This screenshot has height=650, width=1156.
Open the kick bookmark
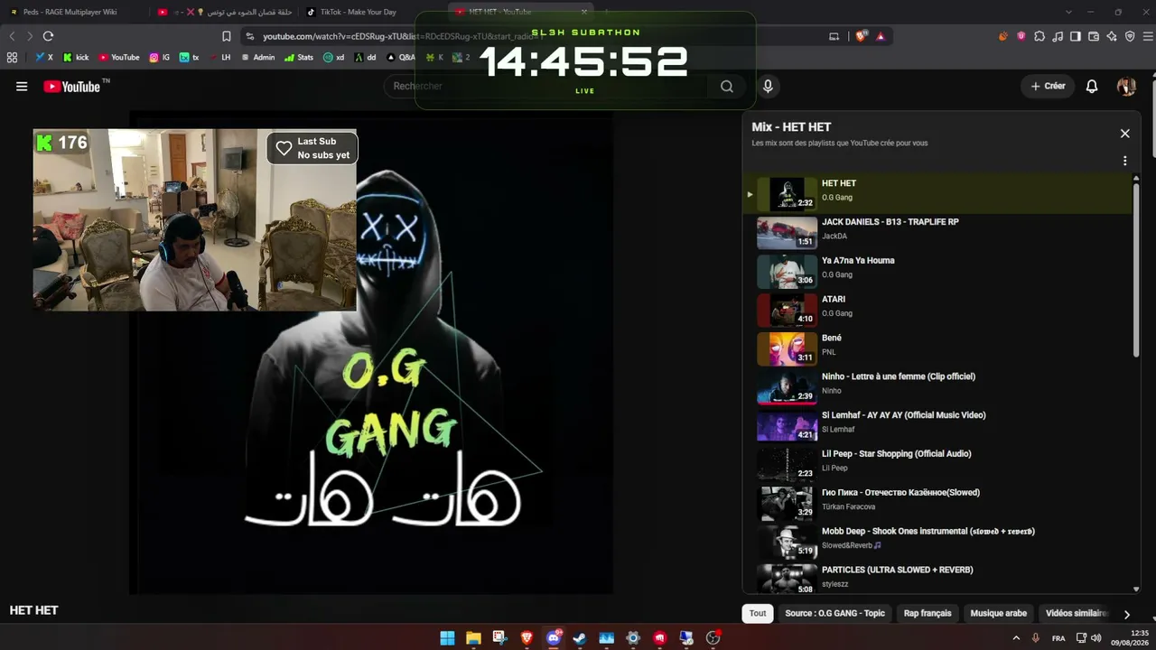[76, 57]
